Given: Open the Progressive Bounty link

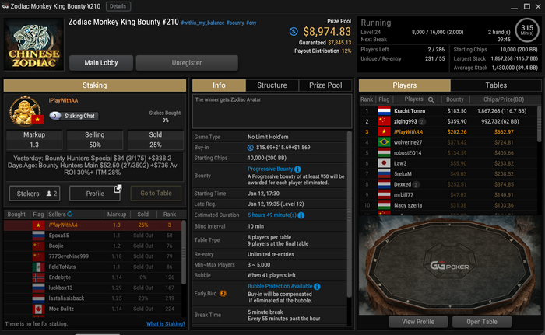Looking at the screenshot, I should point(270,169).
